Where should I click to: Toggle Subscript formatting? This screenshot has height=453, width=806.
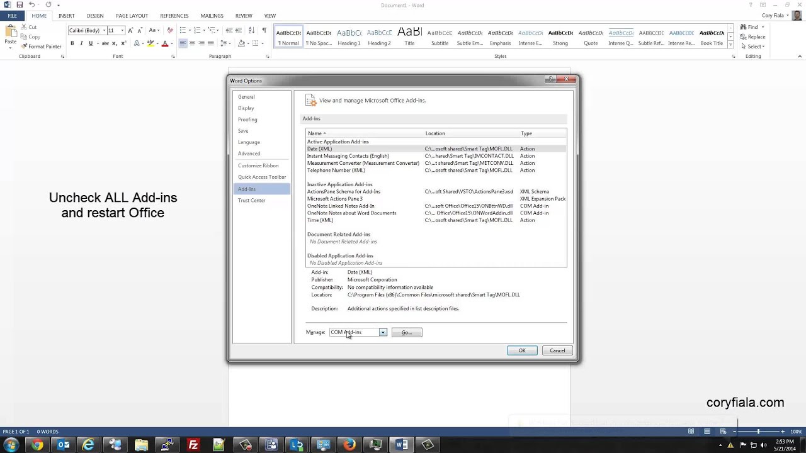(x=115, y=43)
